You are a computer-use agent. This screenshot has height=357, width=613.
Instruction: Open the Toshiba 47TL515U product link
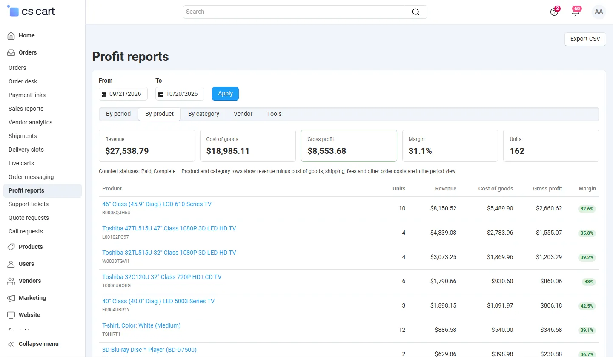[x=169, y=228]
